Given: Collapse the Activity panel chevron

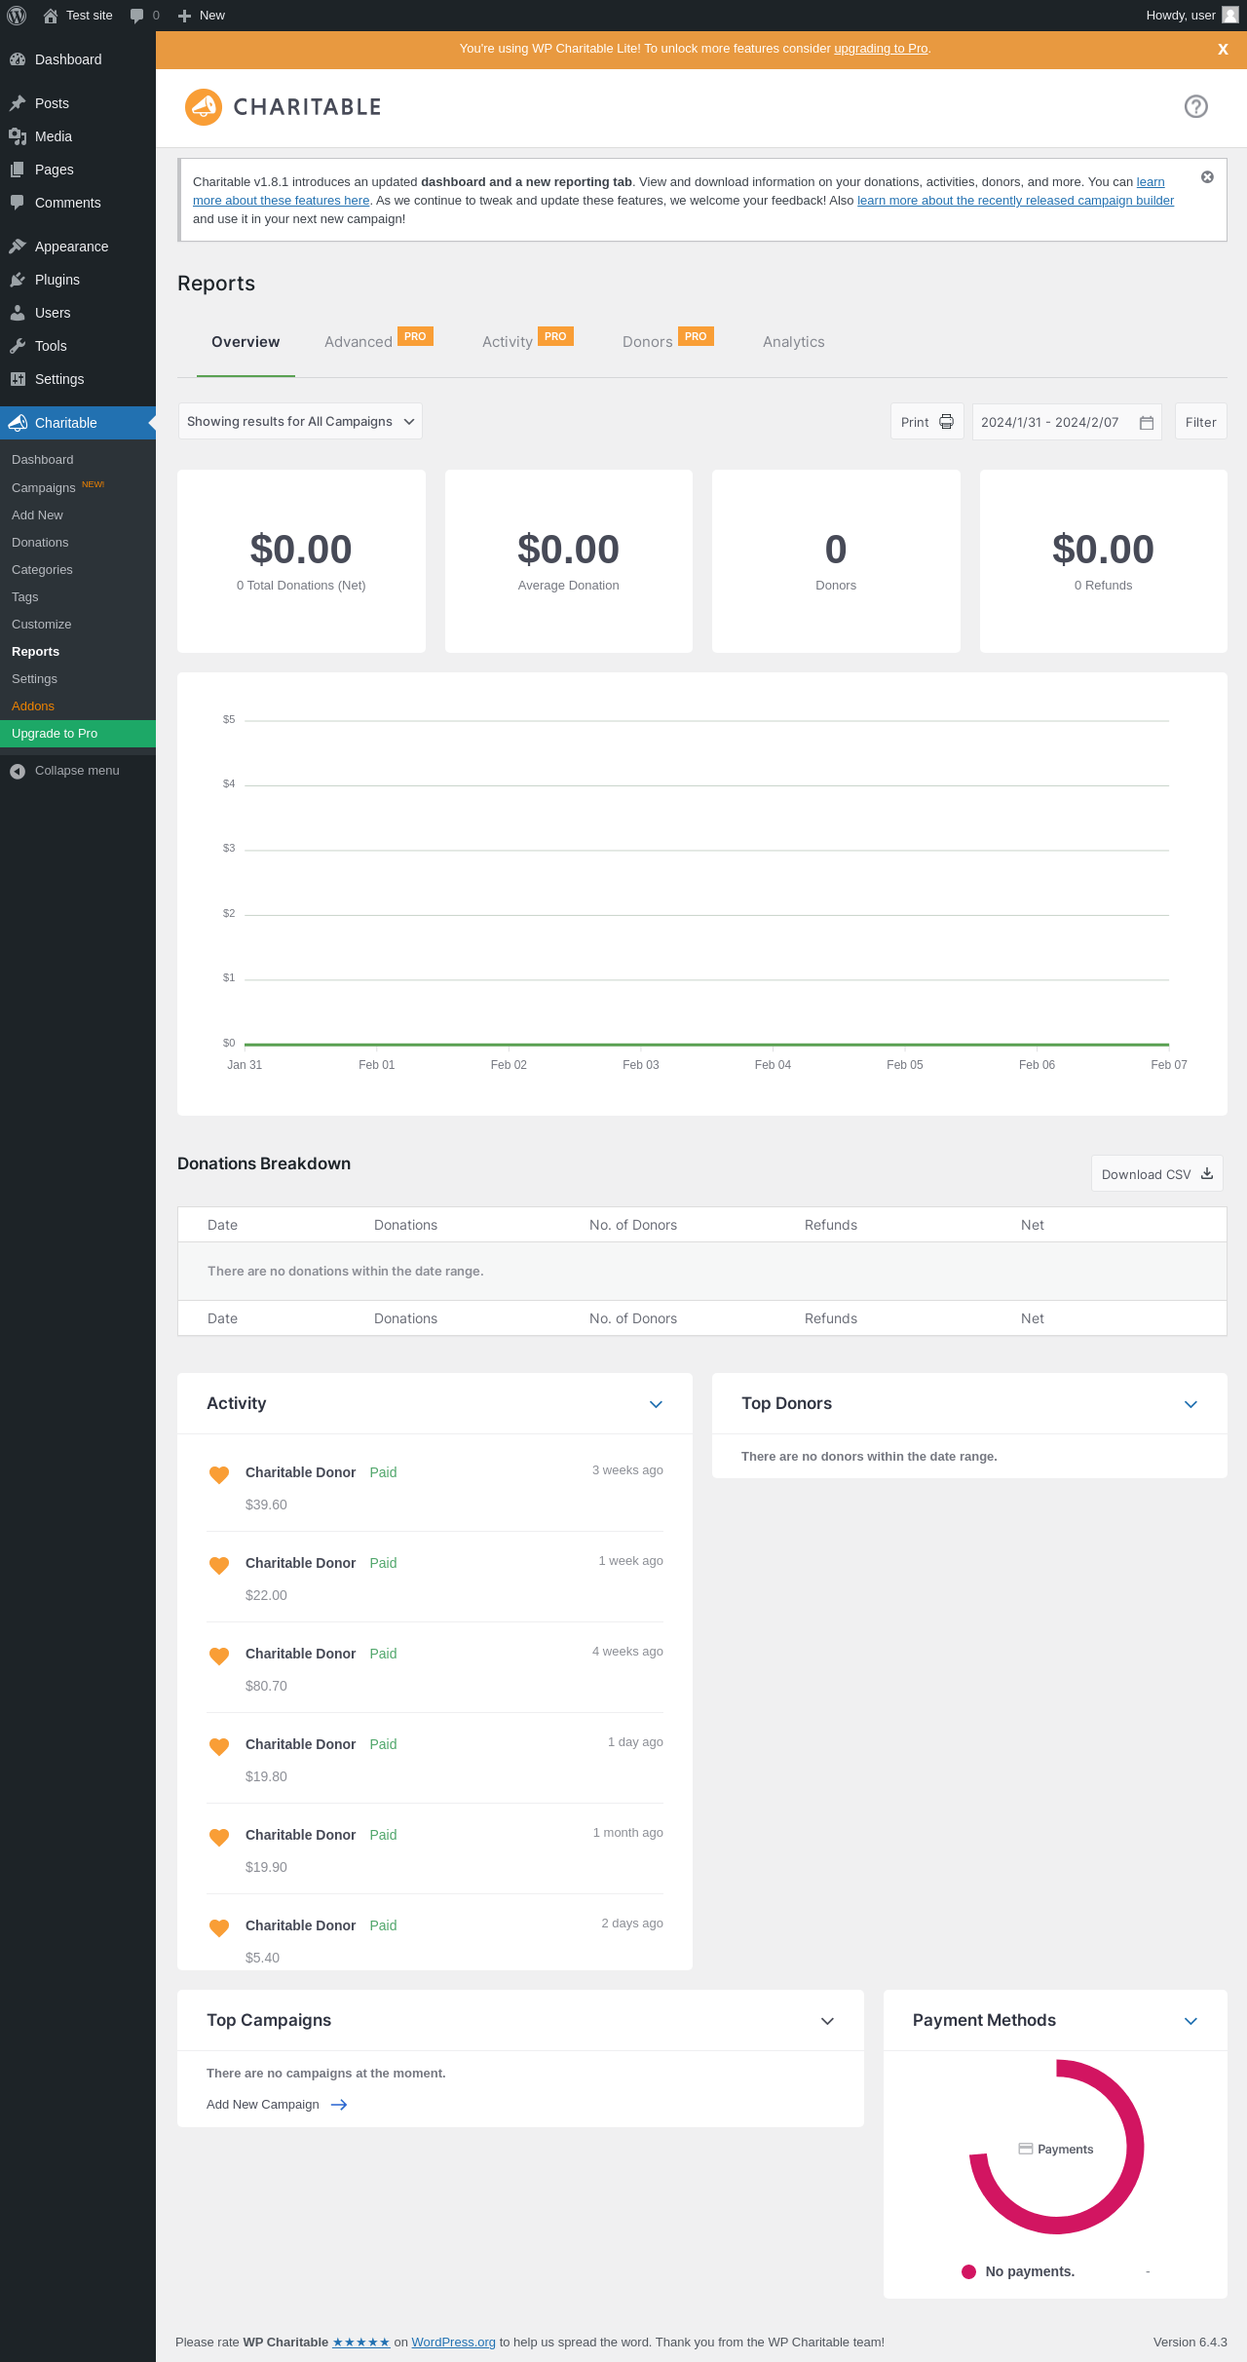Looking at the screenshot, I should point(656,1404).
